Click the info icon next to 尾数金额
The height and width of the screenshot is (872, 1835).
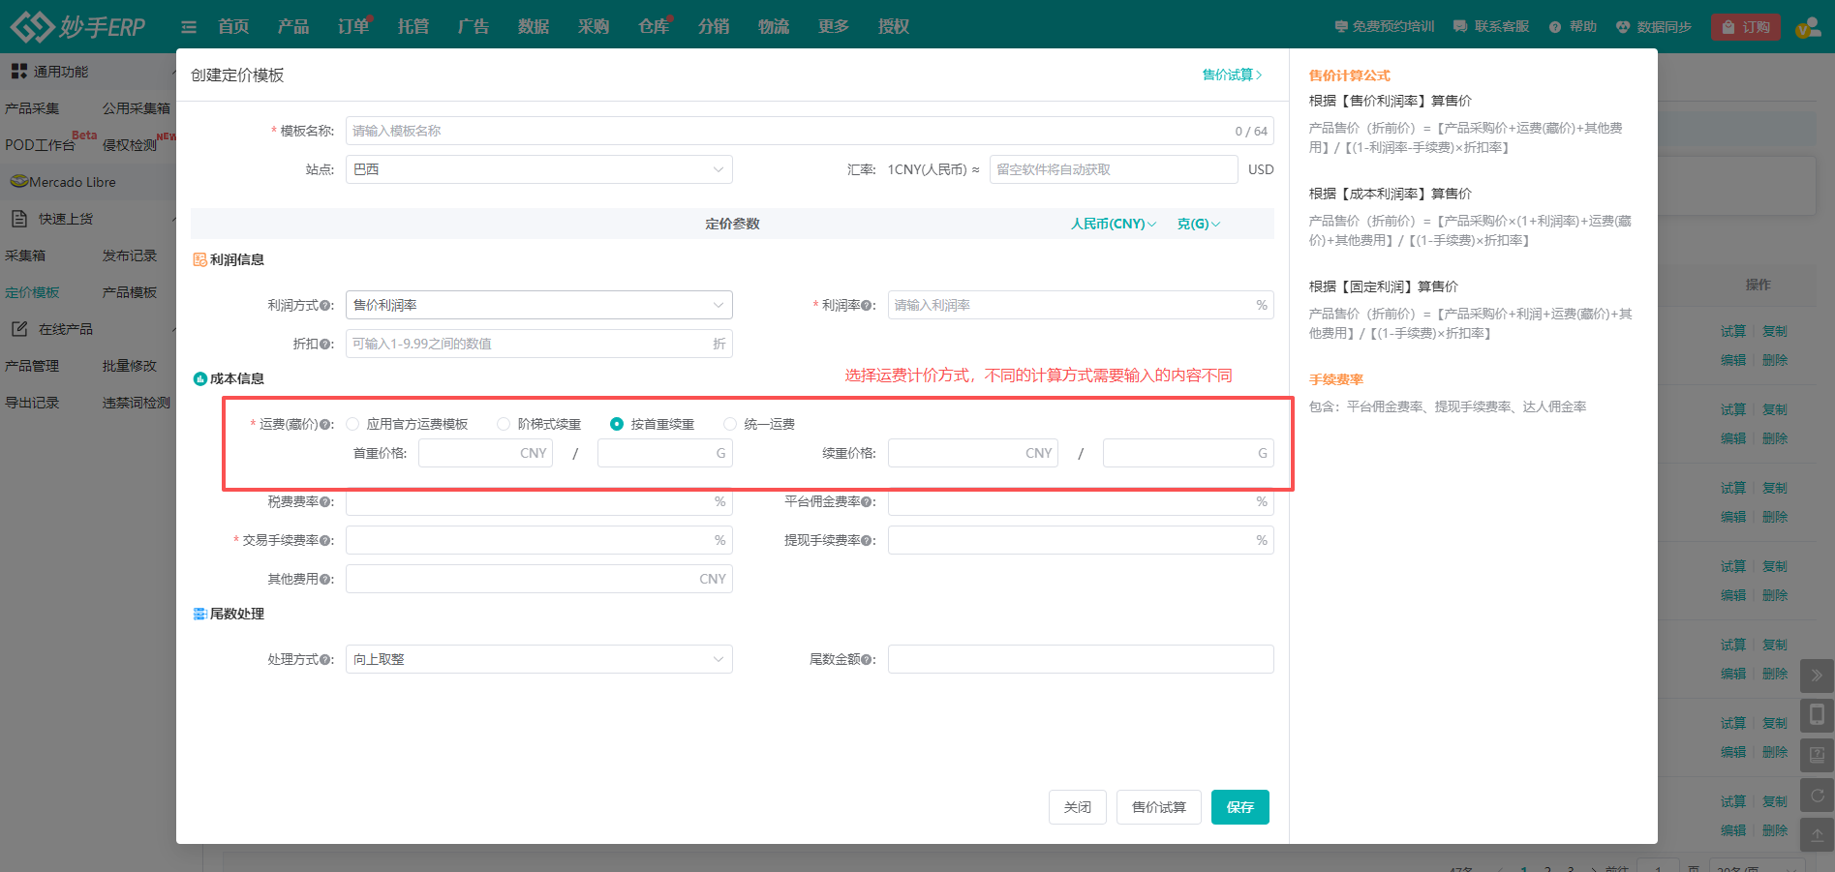tap(868, 660)
